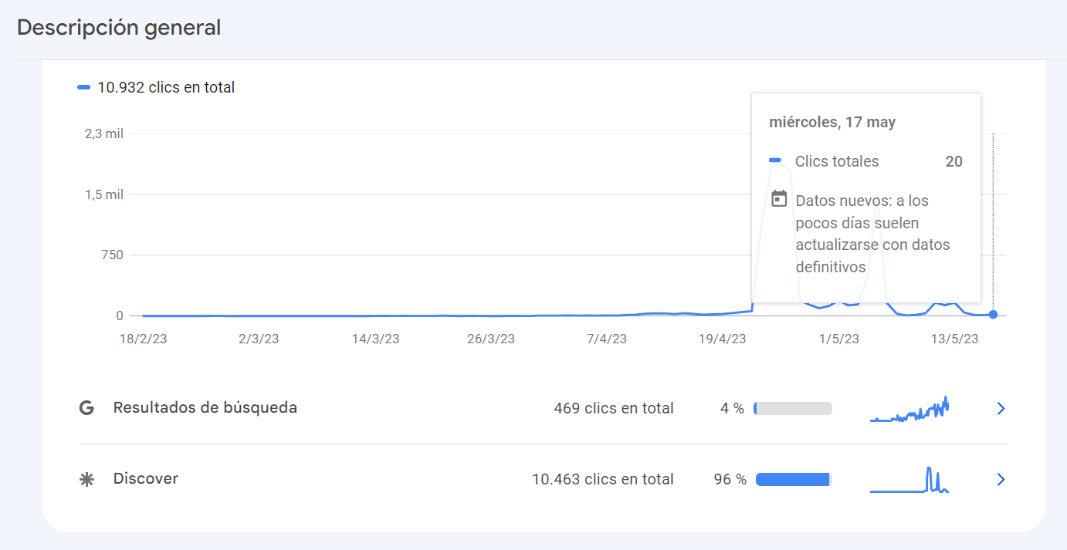The image size is (1067, 550).
Task: Open the Discover report link
Action: tap(146, 479)
